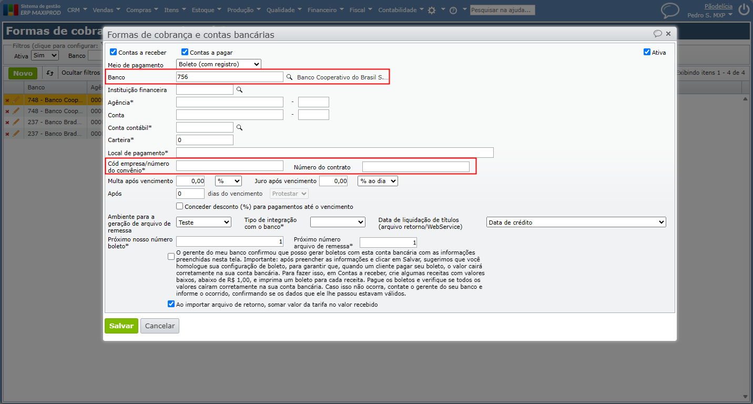Image resolution: width=753 pixels, height=404 pixels.
Task: Click the power logout icon
Action: tap(744, 10)
